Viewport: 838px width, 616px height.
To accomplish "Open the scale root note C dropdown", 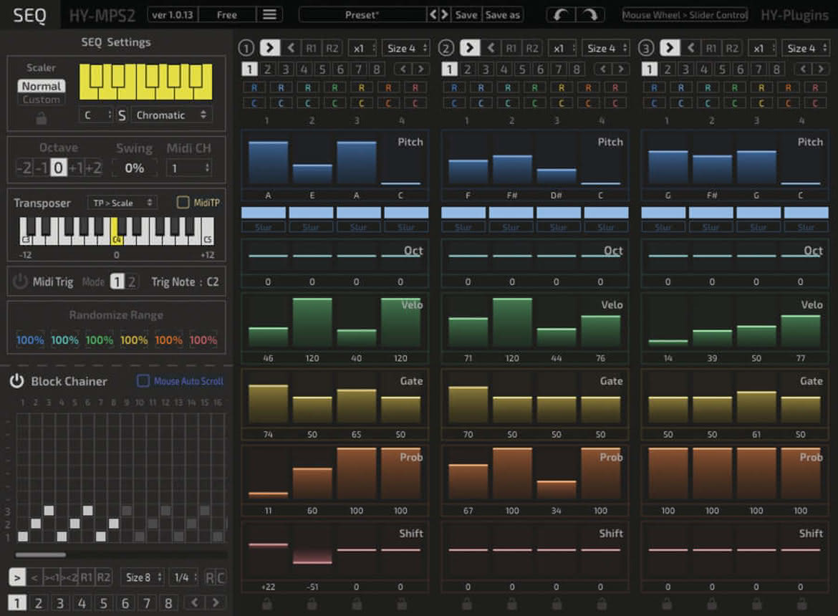I will tap(96, 115).
